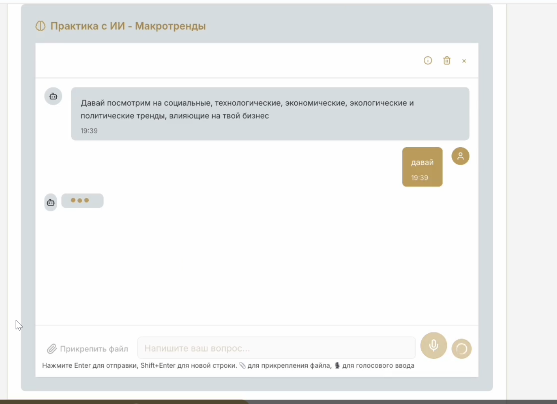Click the user profile avatar next to 'давай'
Viewport: 557px width, 404px height.
pyautogui.click(x=460, y=156)
